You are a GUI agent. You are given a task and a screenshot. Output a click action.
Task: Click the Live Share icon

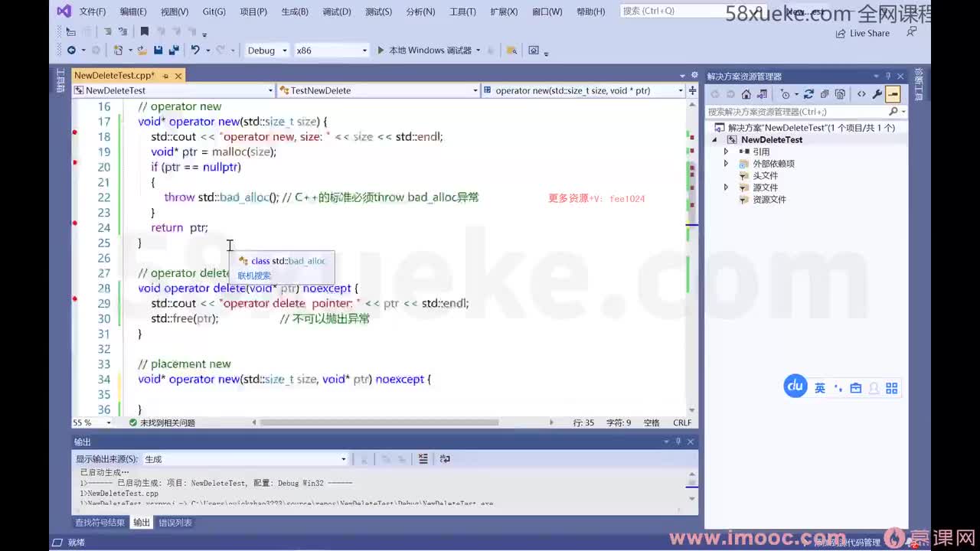(841, 33)
